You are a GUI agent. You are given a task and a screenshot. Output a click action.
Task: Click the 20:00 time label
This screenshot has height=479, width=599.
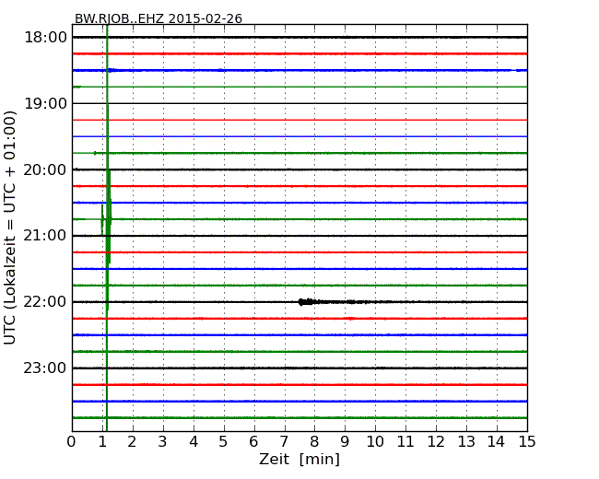tap(45, 169)
